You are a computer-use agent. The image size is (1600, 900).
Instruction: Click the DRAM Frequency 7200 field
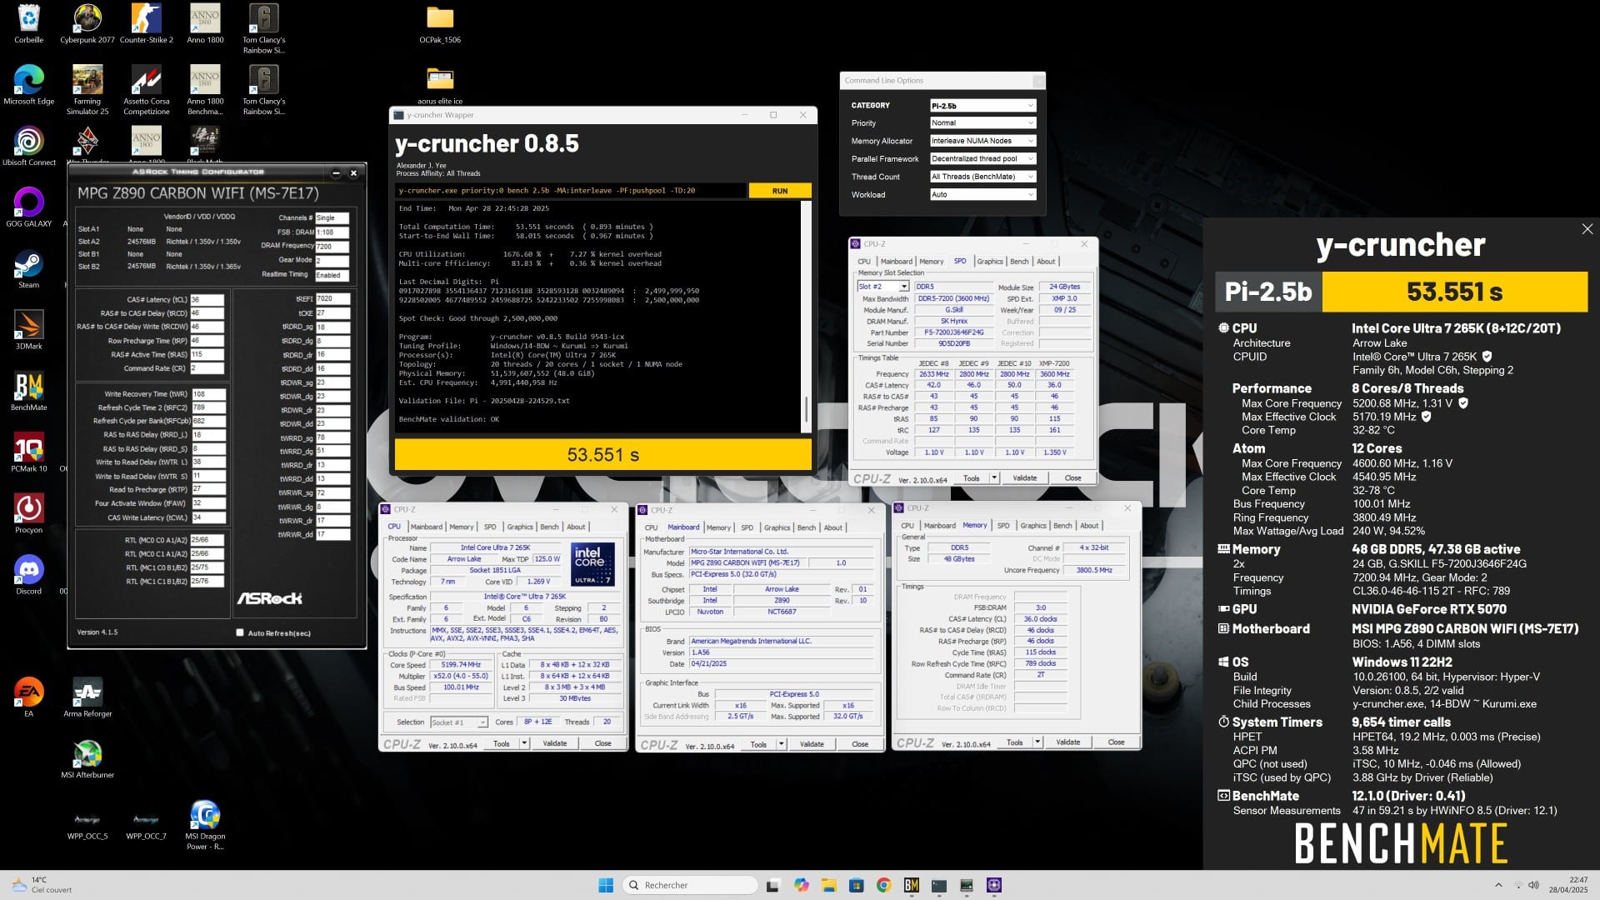(x=332, y=246)
